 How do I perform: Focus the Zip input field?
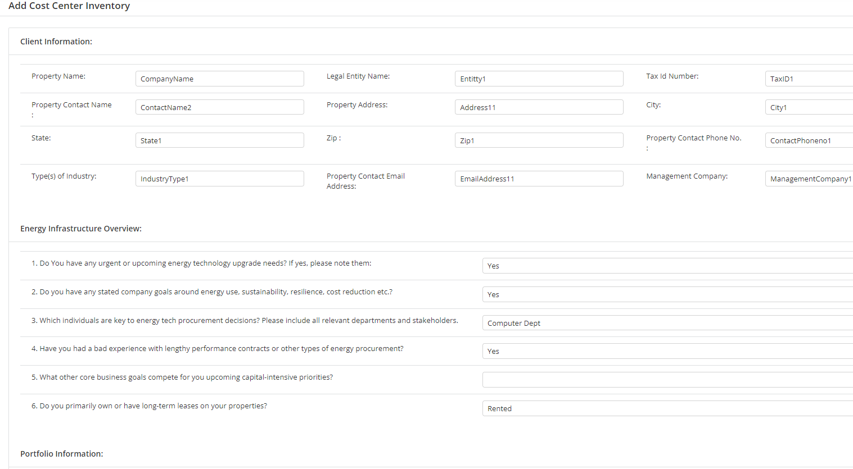[x=538, y=140]
